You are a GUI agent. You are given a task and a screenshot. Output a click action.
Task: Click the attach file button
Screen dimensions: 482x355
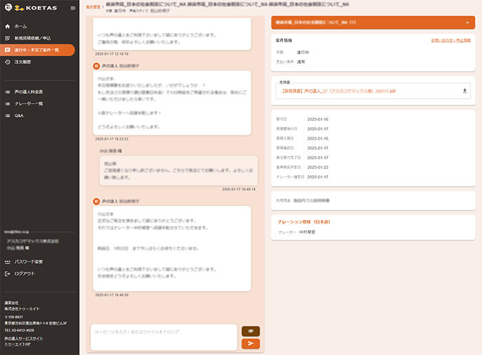(251, 331)
